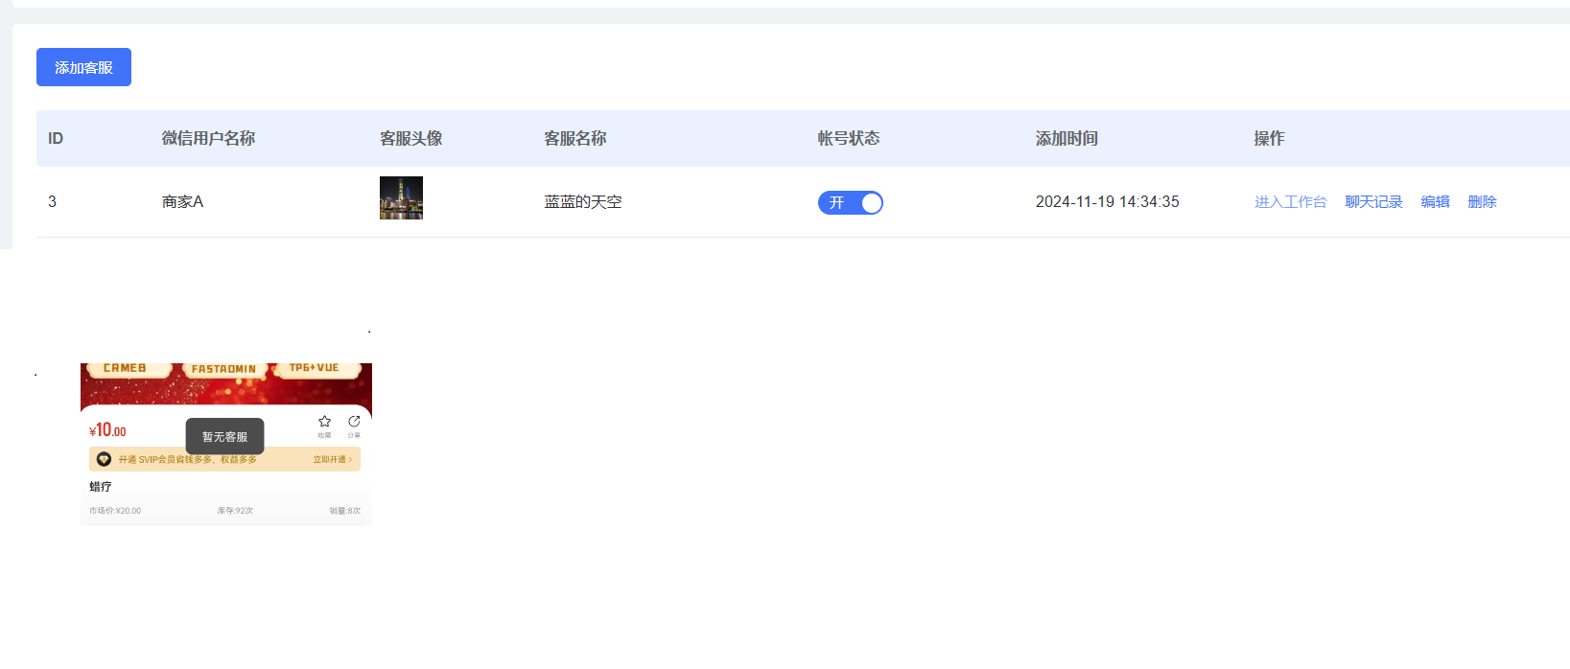This screenshot has height=669, width=1570.
Task: Click the 暂无客服 toast message
Action: click(224, 436)
